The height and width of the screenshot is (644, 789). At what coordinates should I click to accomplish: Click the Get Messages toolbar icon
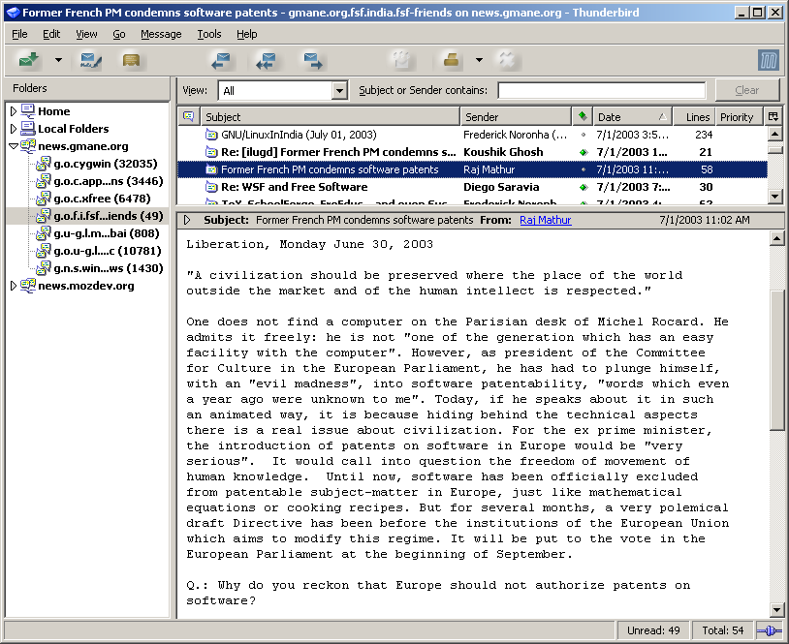pyautogui.click(x=29, y=60)
